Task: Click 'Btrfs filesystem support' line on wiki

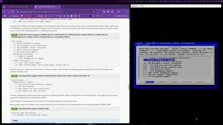Action: [26, 50]
